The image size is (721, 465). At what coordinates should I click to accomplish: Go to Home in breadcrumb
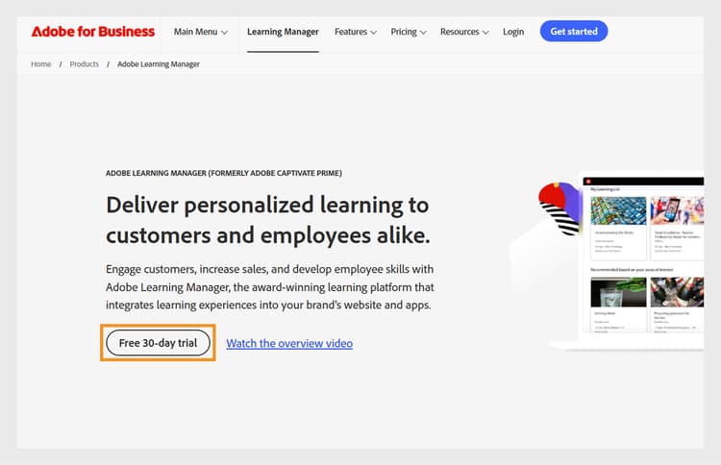pos(41,64)
